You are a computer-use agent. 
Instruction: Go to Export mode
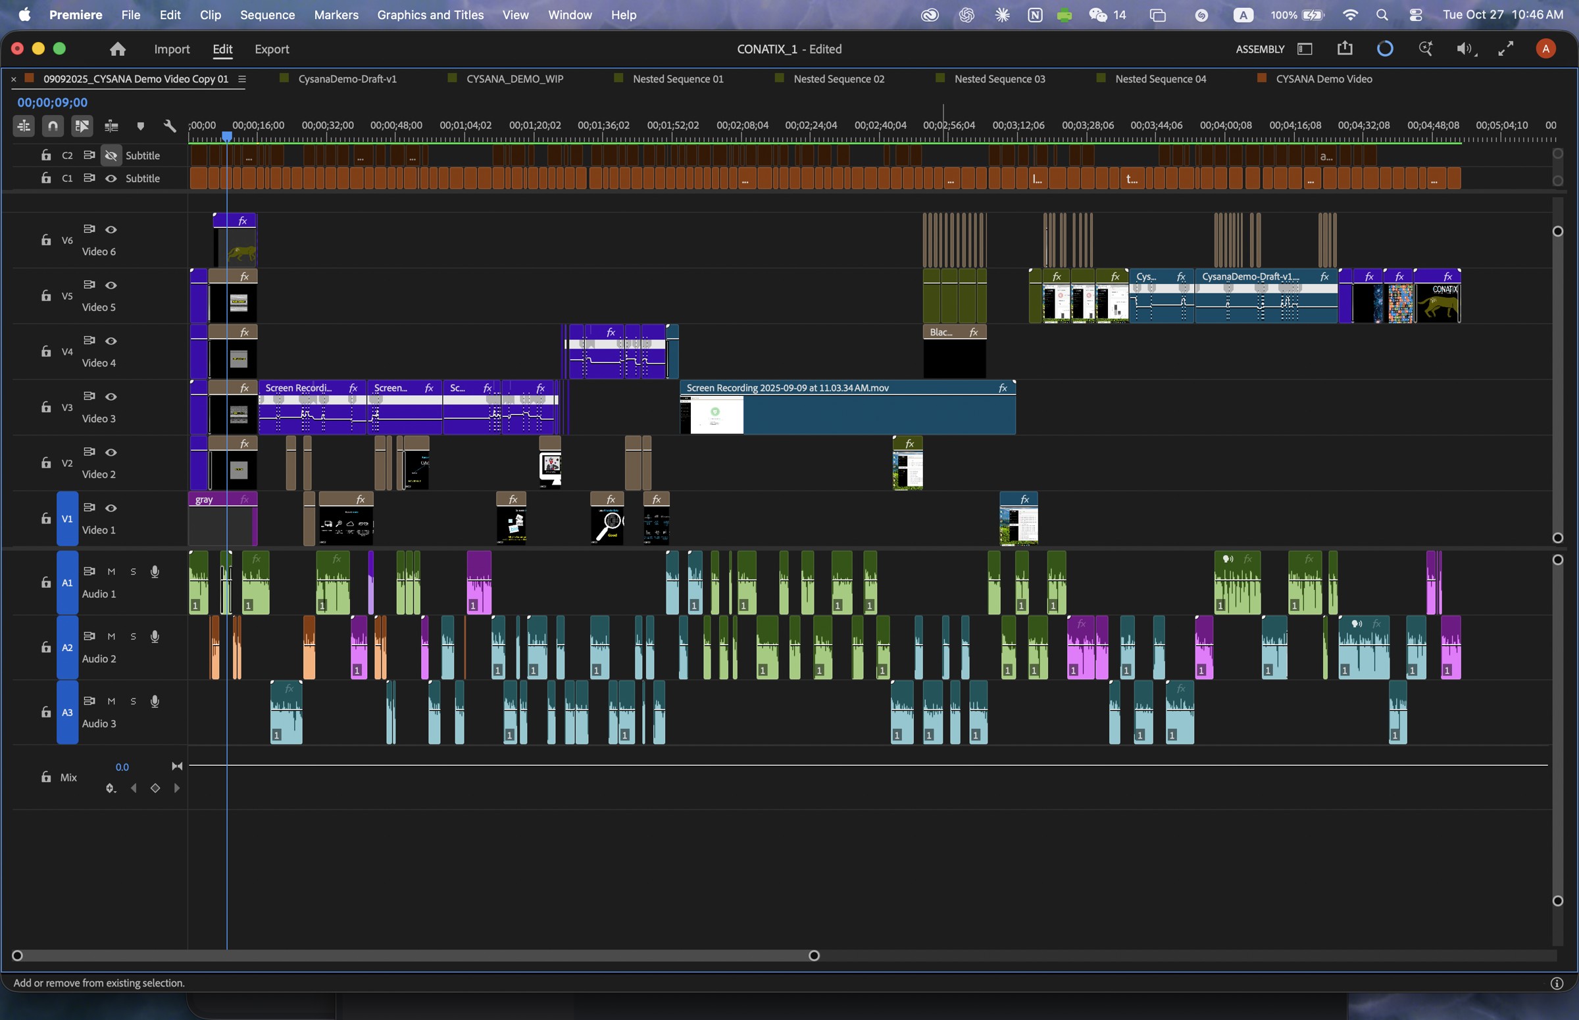point(272,49)
